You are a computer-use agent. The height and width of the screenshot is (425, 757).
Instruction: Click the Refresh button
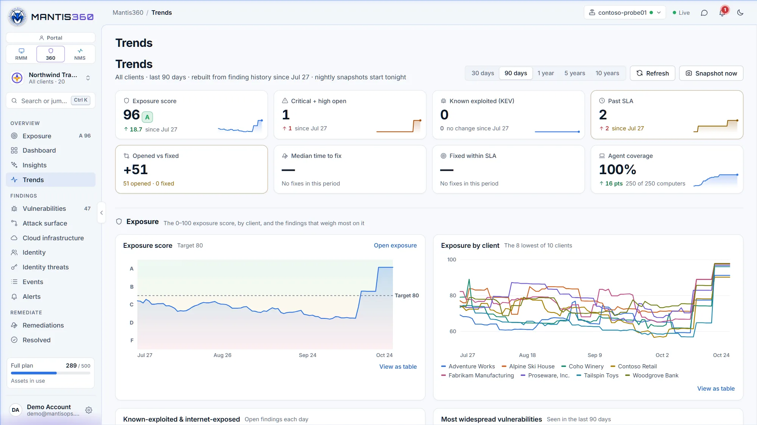(x=653, y=73)
